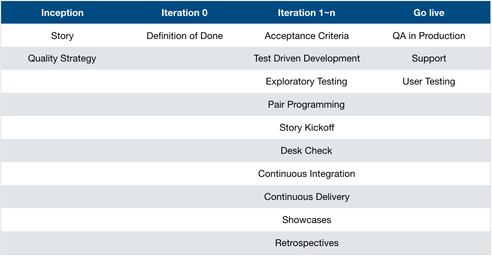Select the Retrospectives cell
Viewport: 492px width, 256px height.
(306, 243)
